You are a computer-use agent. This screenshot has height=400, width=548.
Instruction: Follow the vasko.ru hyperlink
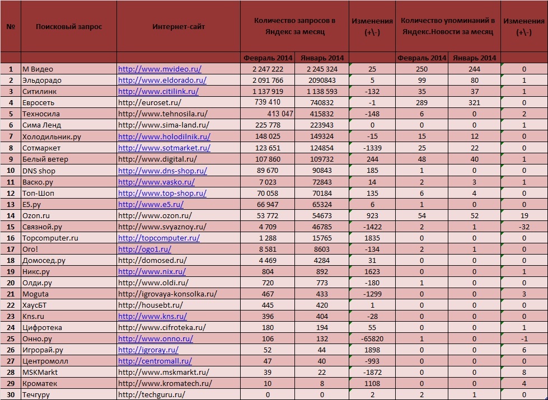pyautogui.click(x=156, y=182)
